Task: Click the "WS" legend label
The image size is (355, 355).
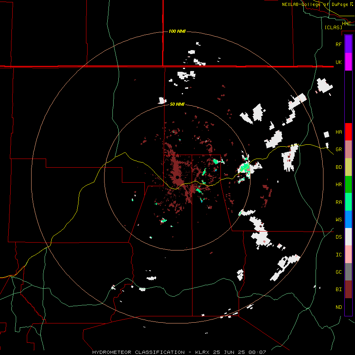Action: 338,219
